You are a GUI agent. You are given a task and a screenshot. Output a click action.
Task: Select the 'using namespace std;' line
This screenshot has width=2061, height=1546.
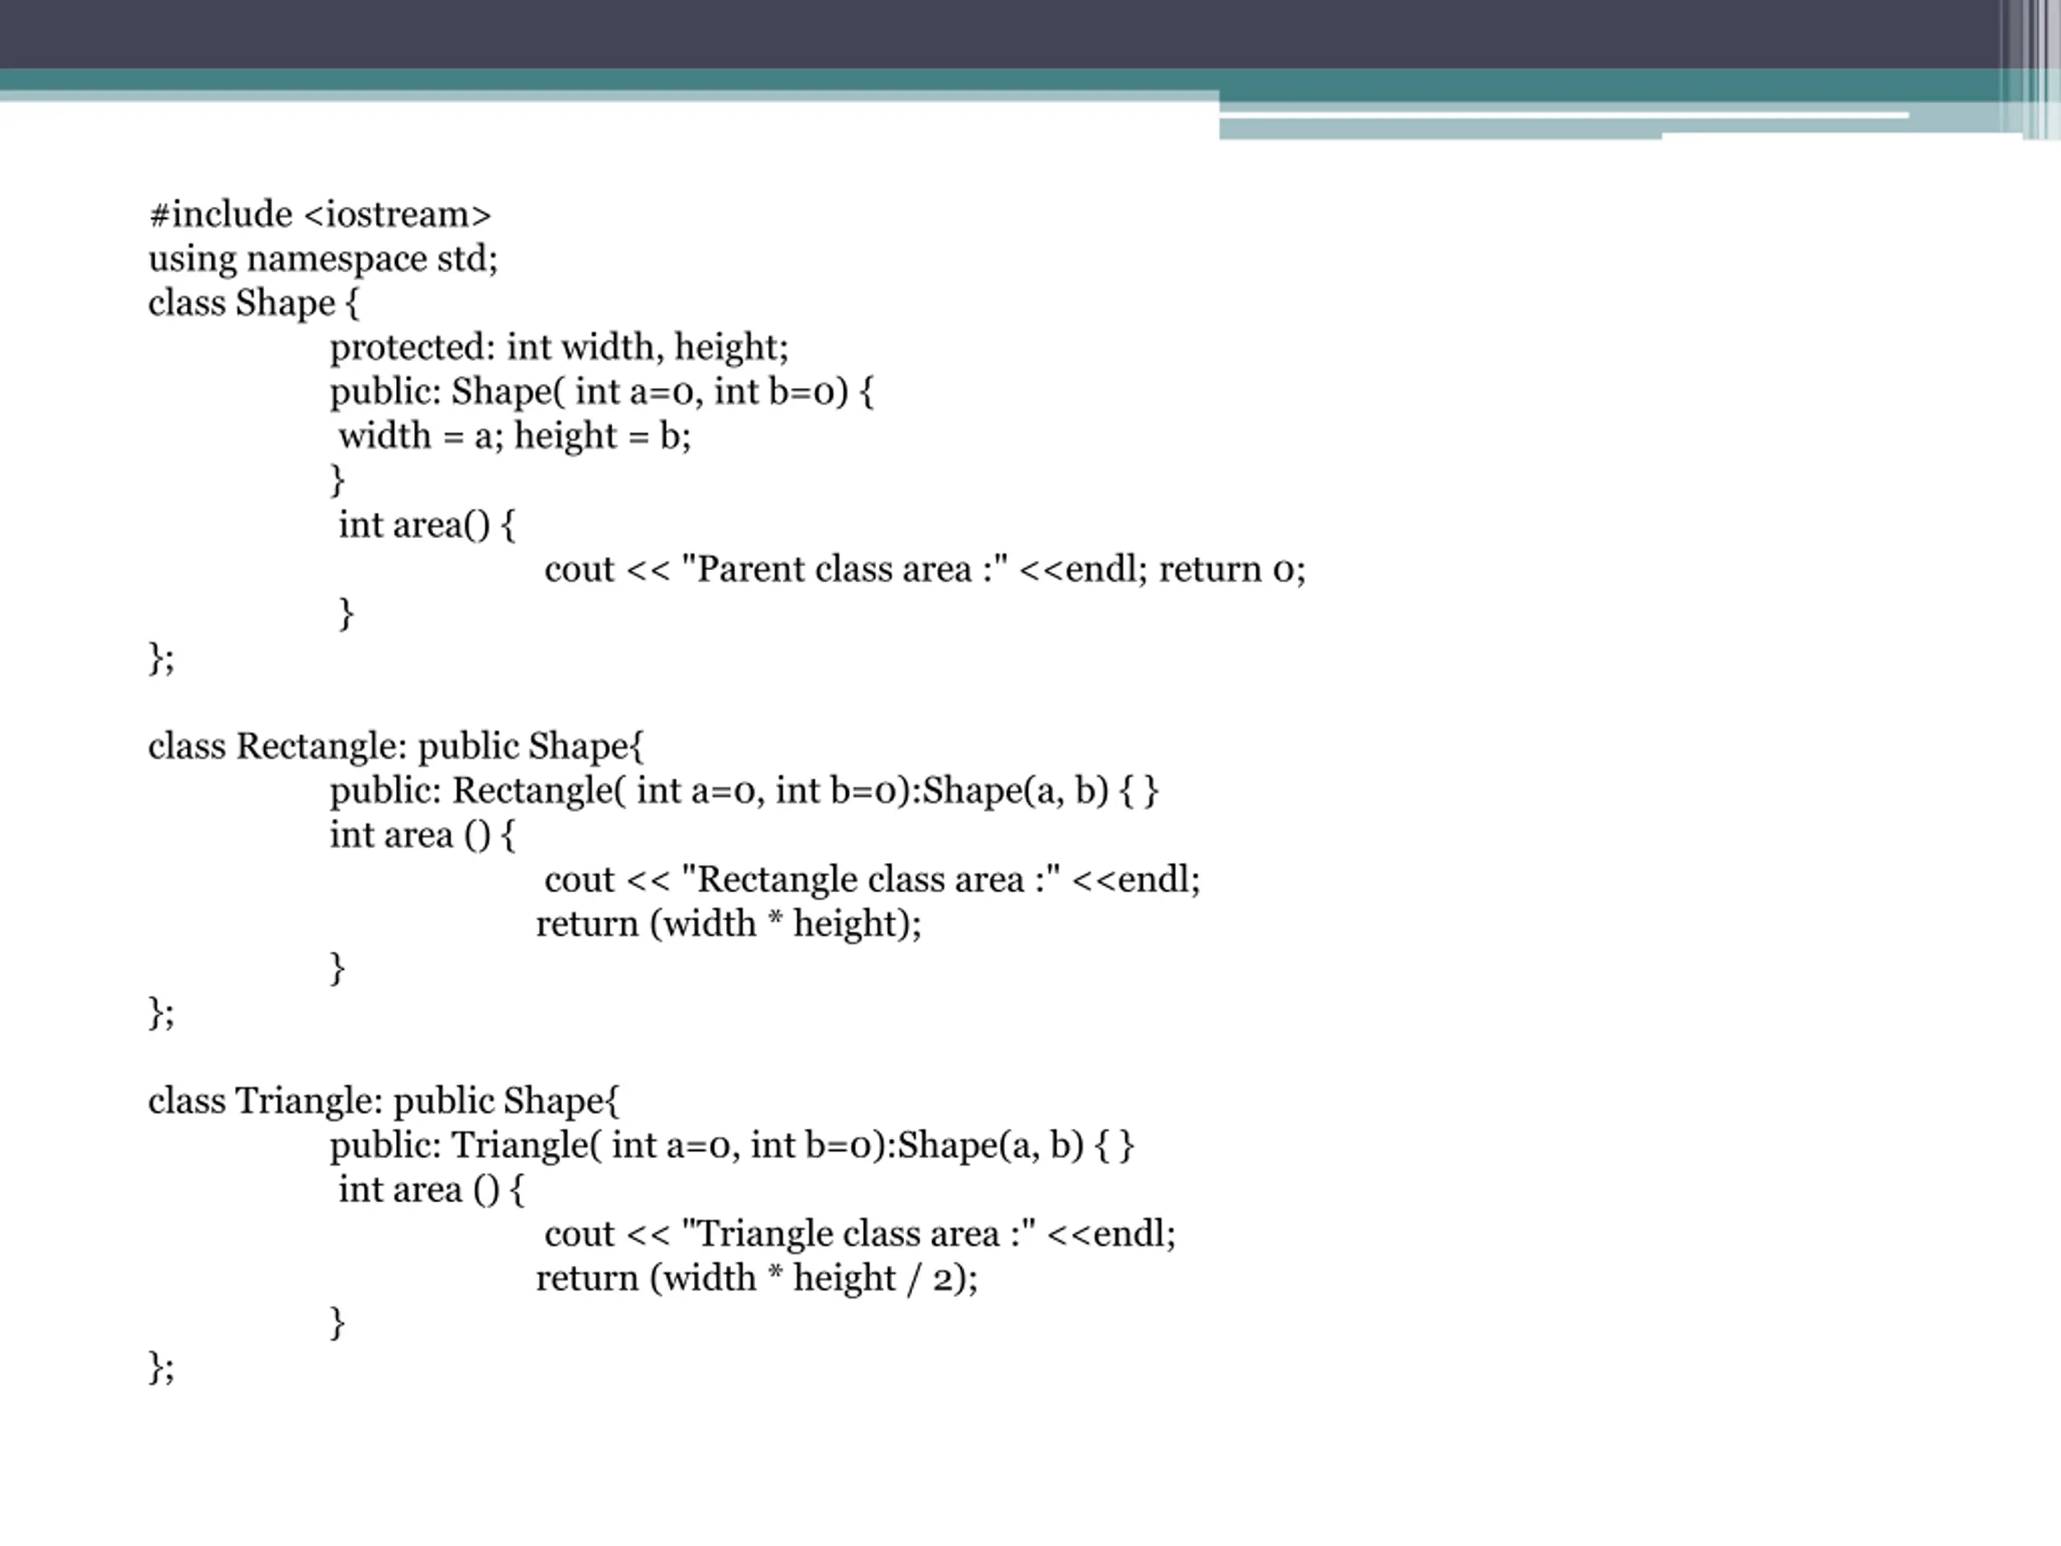tap(324, 259)
